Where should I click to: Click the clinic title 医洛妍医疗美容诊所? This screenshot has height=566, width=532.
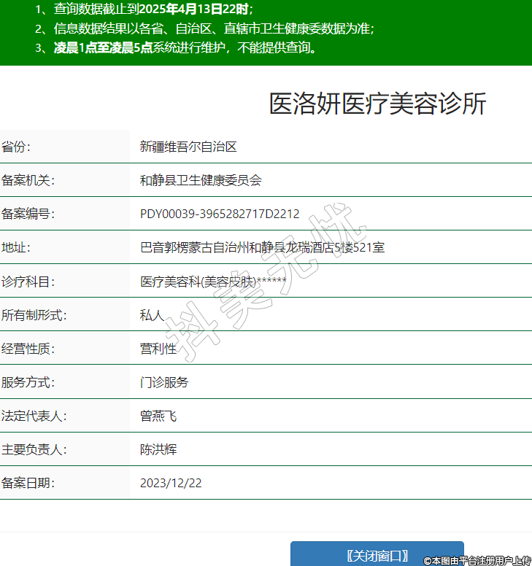click(377, 104)
